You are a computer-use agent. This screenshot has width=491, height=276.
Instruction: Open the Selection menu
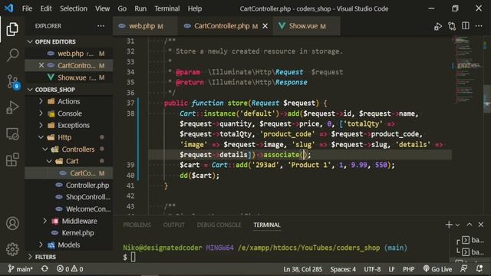(x=74, y=8)
